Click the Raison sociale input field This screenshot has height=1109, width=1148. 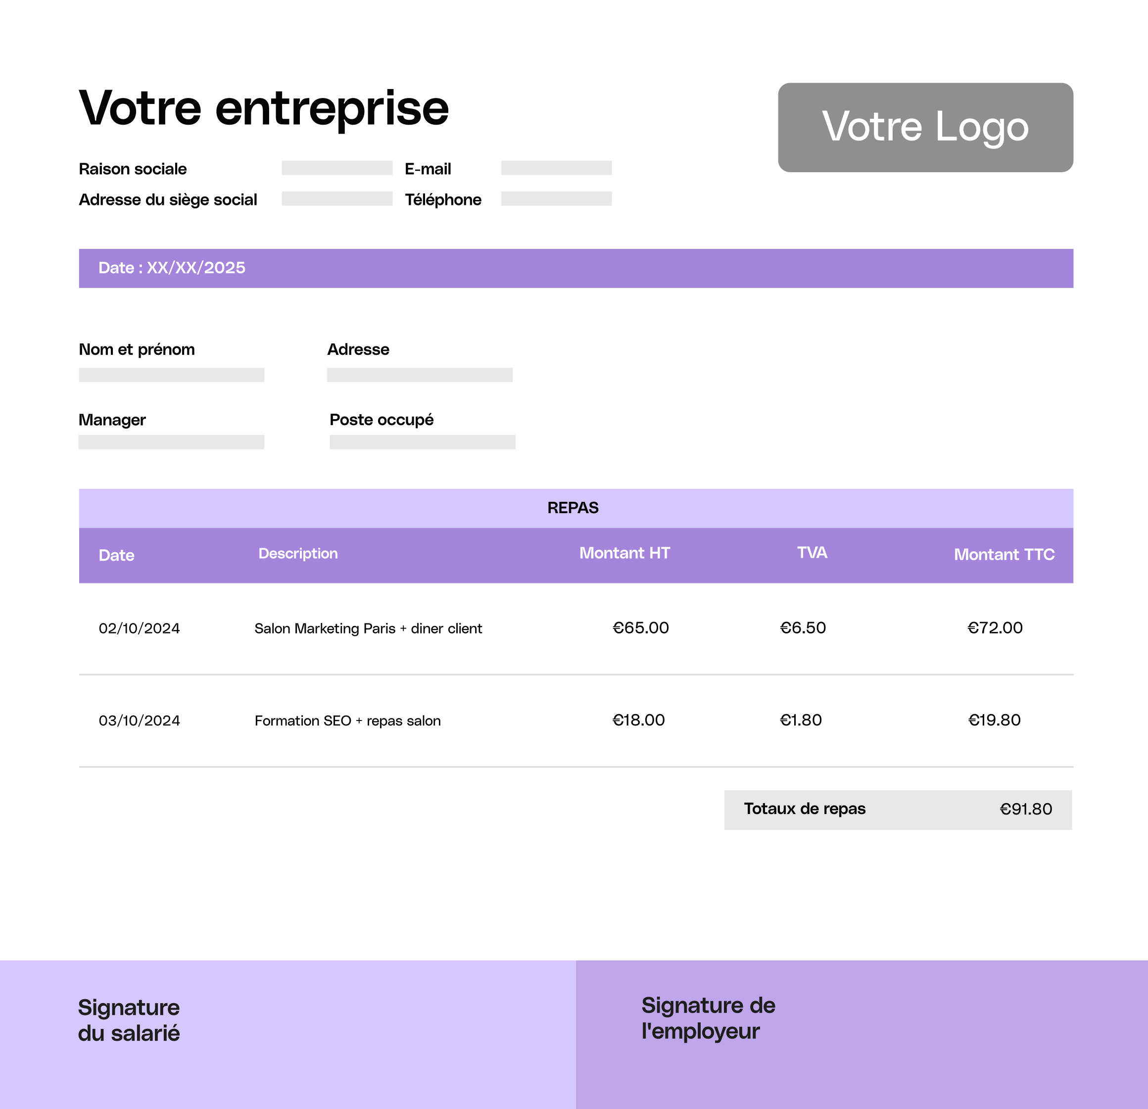(337, 168)
